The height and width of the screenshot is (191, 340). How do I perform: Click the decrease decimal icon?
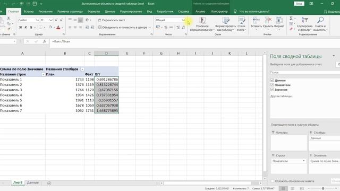pos(183,27)
